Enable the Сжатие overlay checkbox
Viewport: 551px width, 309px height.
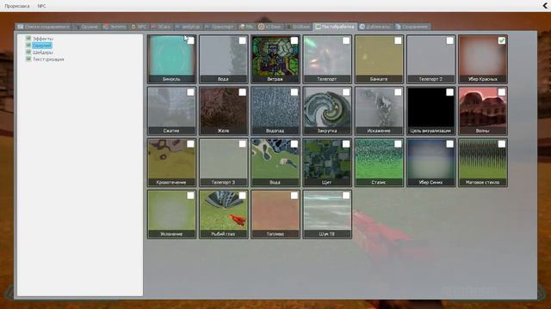[190, 92]
